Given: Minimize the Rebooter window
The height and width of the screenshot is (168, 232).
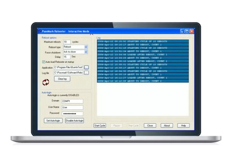Looking at the screenshot, I should (182, 31).
